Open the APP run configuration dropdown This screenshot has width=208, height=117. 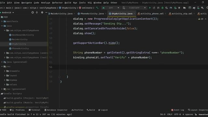coord(111,8)
